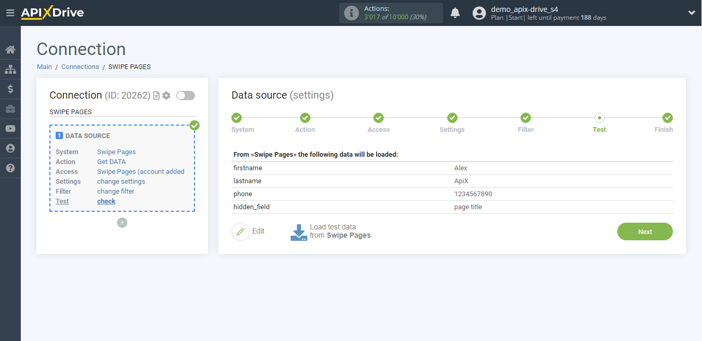Click the change filter link
The height and width of the screenshot is (341, 702).
click(116, 192)
